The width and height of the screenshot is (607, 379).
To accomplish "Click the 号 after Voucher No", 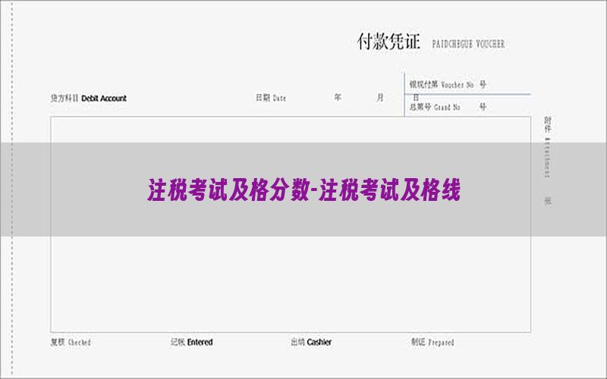I will 483,84.
